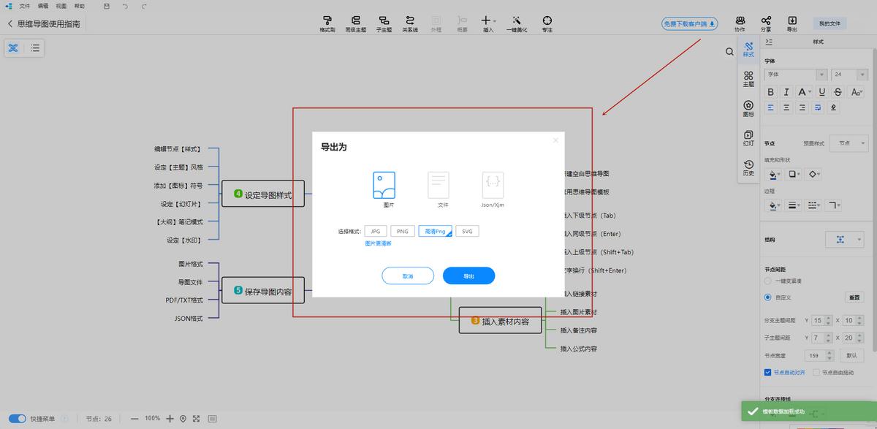This screenshot has width=877, height=429.
Task: Add a subtopic (子主题)
Action: click(x=384, y=23)
